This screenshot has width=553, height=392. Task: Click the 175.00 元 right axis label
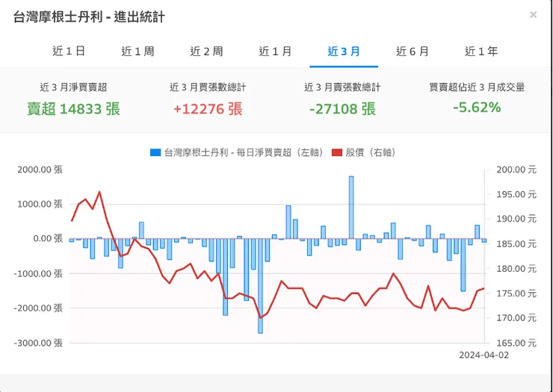(516, 293)
